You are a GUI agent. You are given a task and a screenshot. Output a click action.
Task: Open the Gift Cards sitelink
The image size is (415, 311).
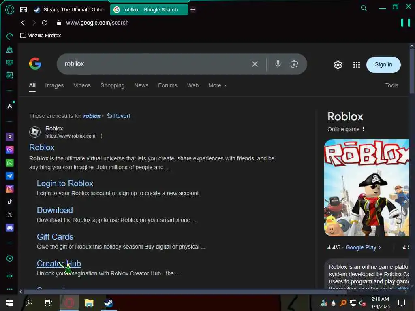[x=55, y=236]
